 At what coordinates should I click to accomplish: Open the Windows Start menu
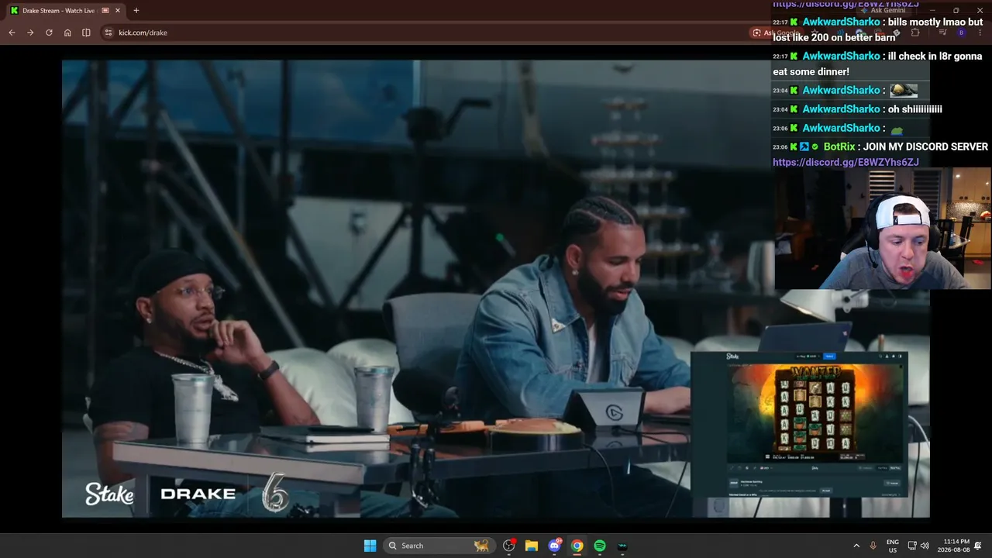point(370,546)
